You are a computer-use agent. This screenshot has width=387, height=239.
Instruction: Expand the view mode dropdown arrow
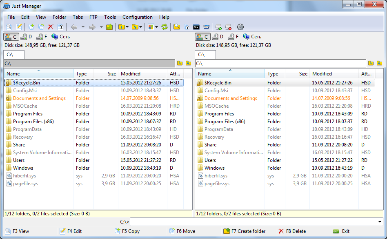click(156, 27)
